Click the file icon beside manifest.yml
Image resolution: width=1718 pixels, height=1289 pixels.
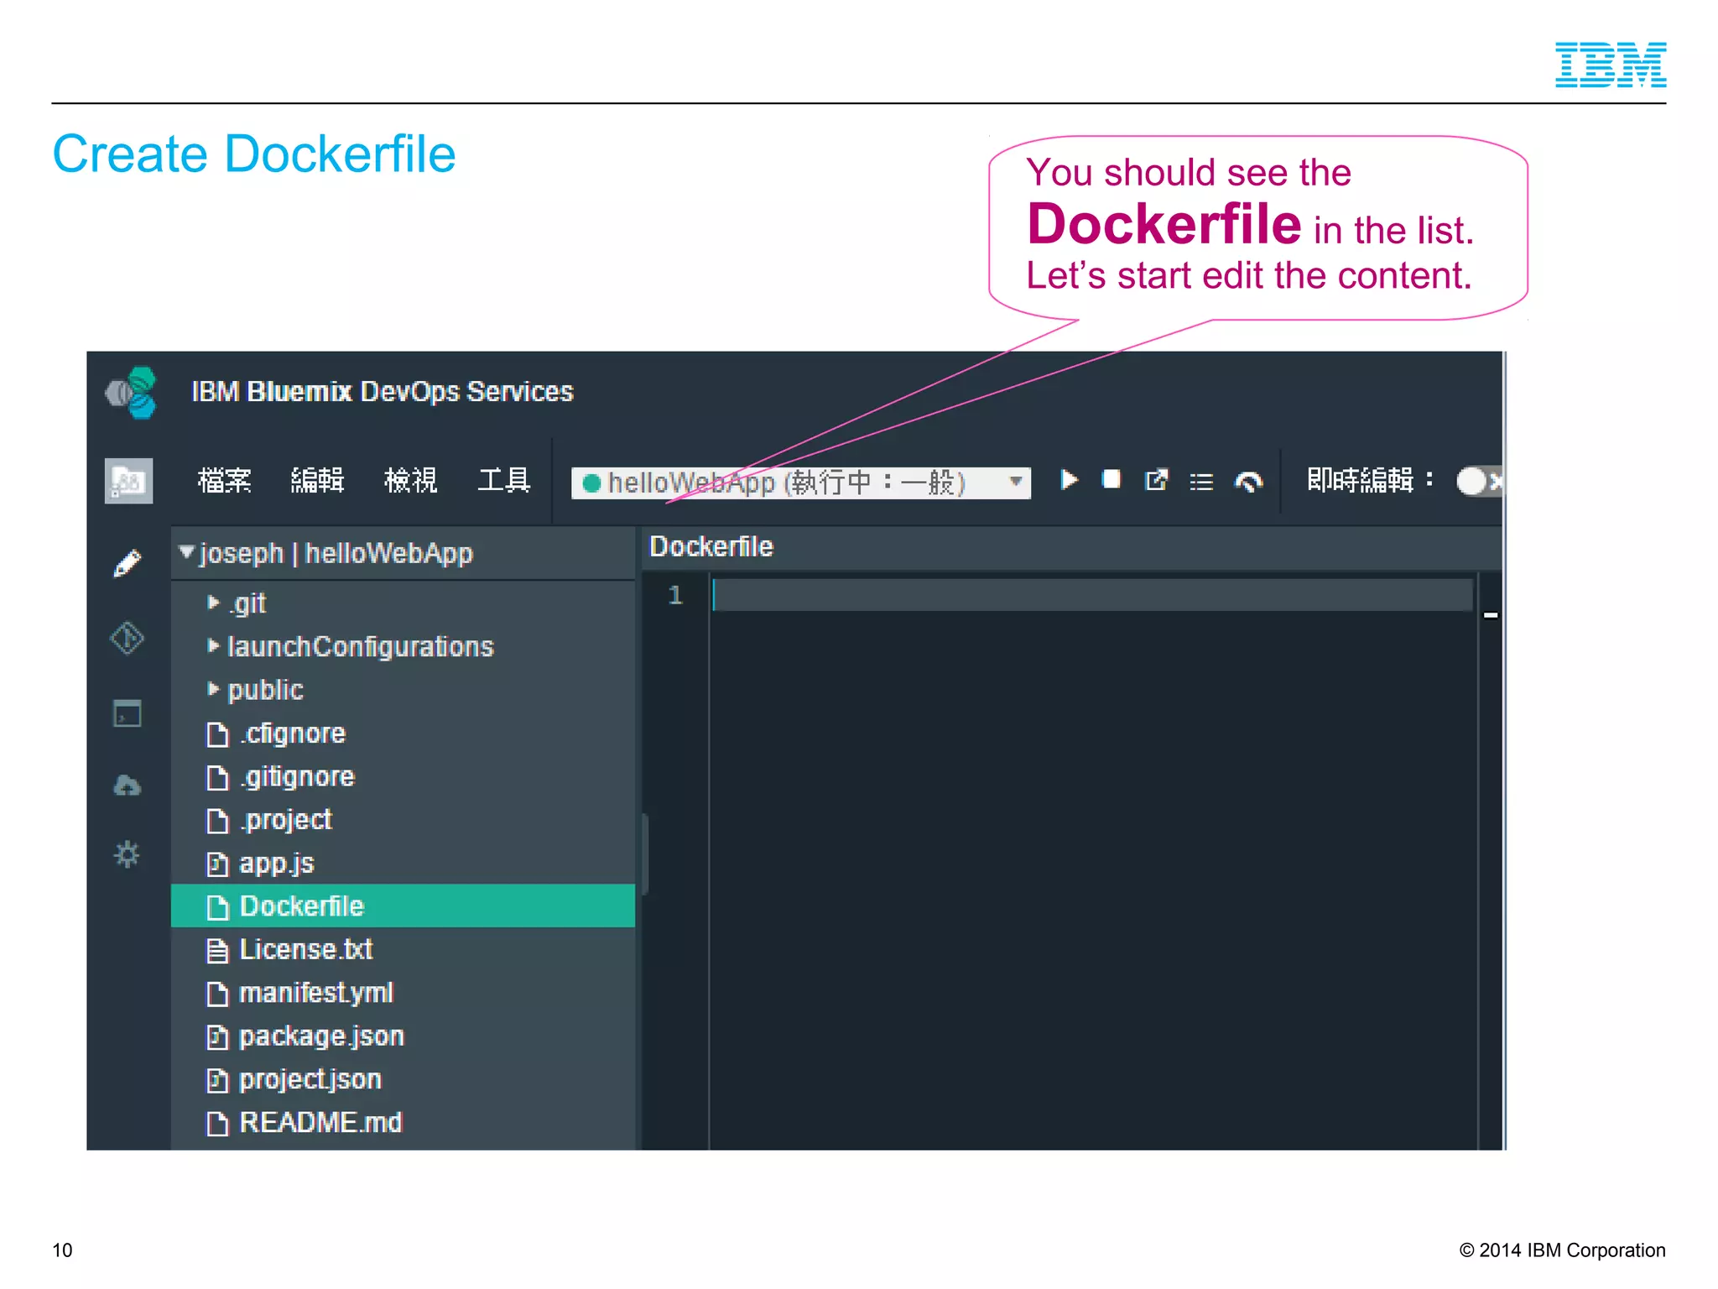tap(217, 994)
